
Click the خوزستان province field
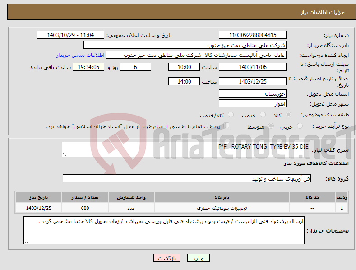click(x=253, y=93)
